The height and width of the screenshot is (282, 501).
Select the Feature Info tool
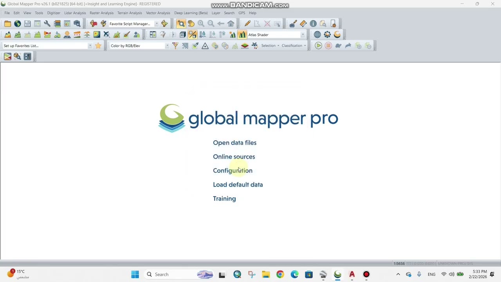point(313,24)
